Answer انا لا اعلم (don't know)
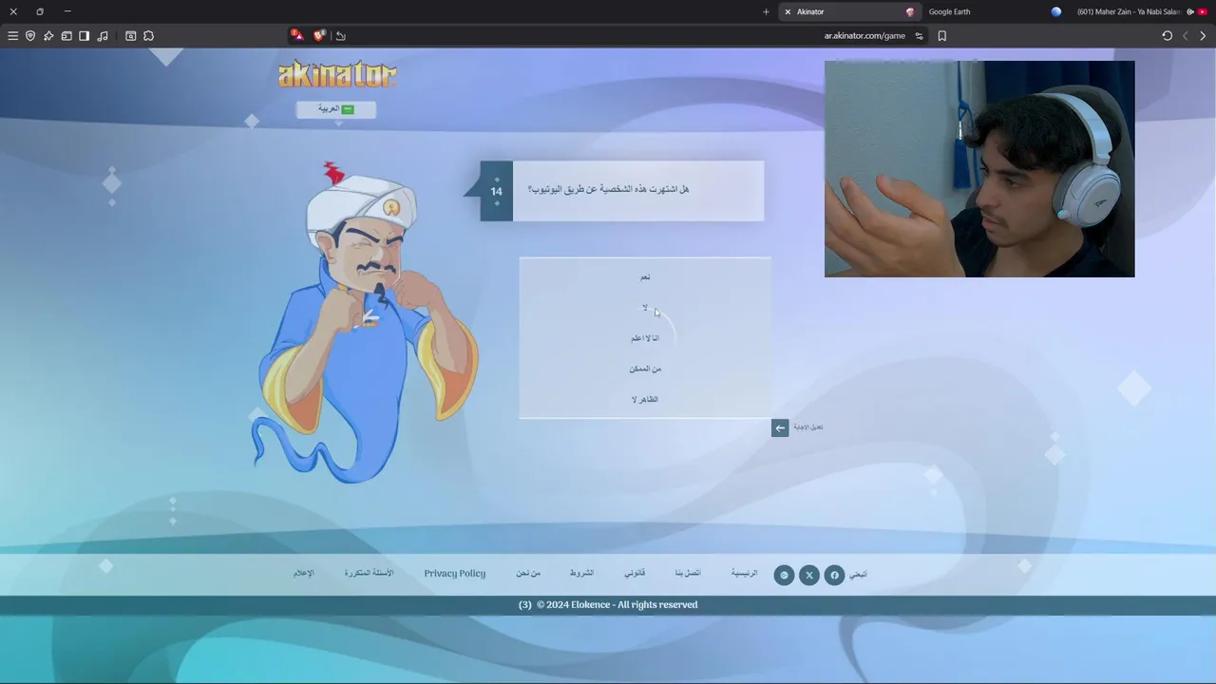This screenshot has height=684, width=1216. 645,338
